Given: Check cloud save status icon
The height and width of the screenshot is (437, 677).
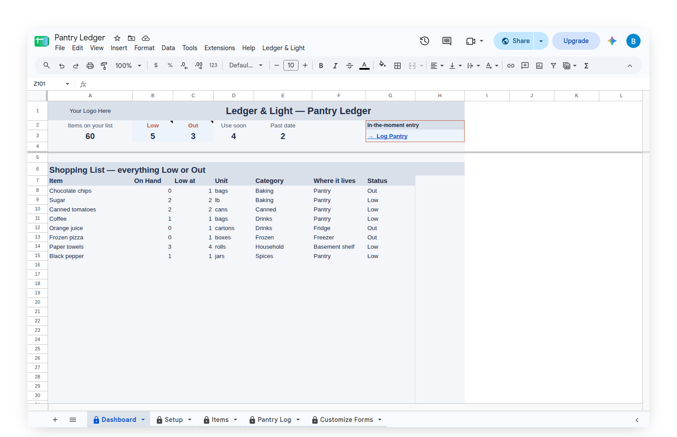Looking at the screenshot, I should [x=146, y=38].
